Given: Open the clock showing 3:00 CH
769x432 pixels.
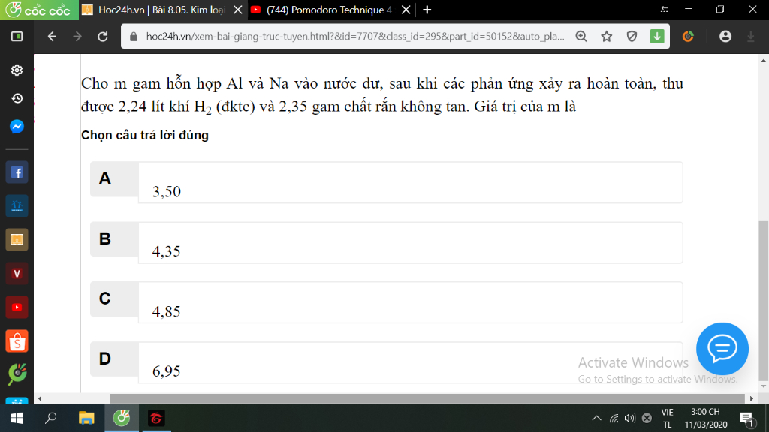Looking at the screenshot, I should [x=705, y=418].
